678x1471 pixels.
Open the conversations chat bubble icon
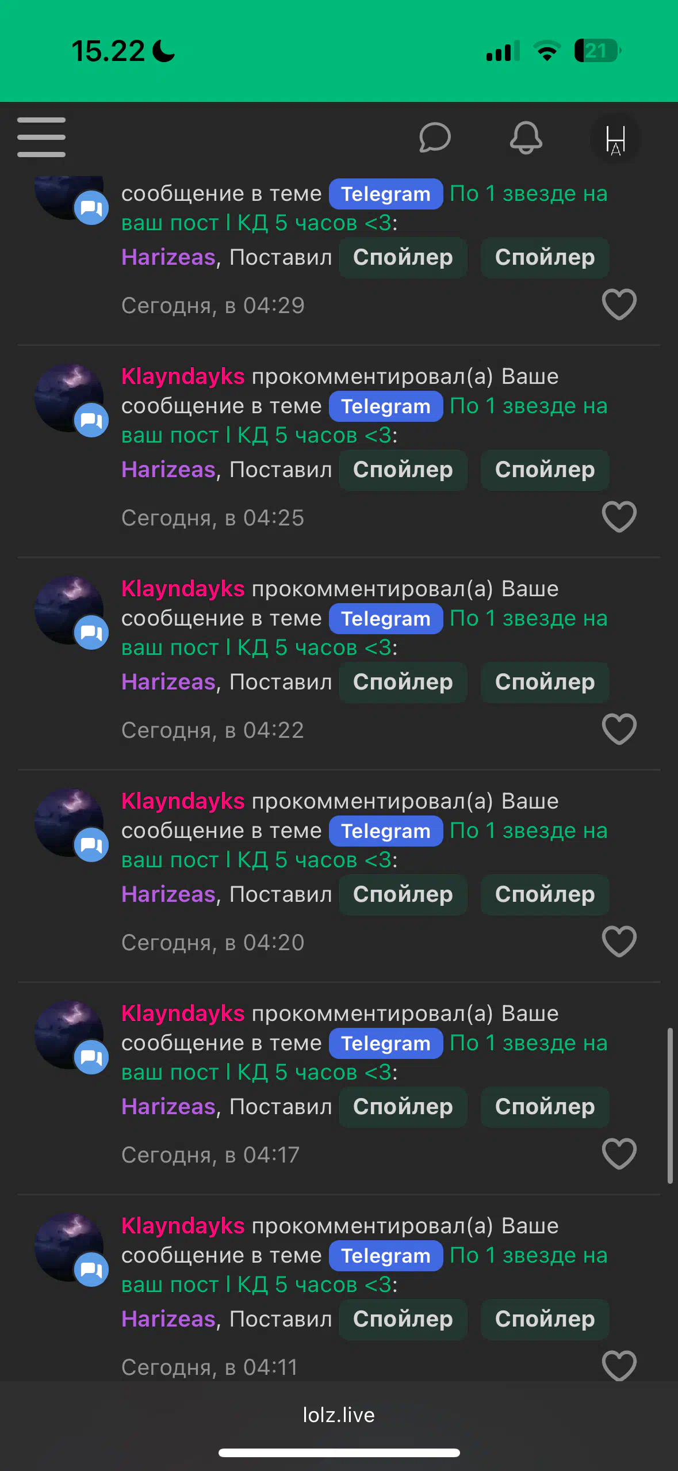pyautogui.click(x=435, y=137)
